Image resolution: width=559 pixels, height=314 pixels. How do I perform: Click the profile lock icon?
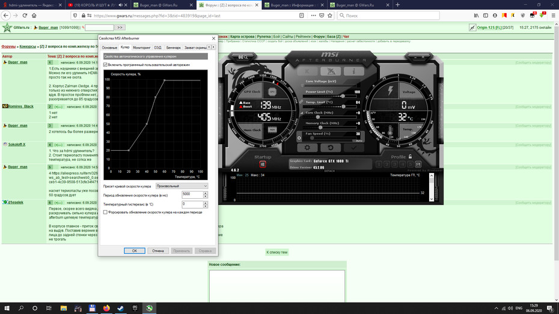pyautogui.click(x=411, y=157)
